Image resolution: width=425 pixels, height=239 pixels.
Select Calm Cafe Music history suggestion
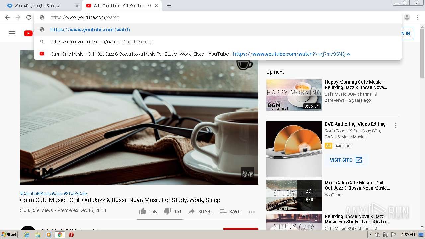coord(218,54)
